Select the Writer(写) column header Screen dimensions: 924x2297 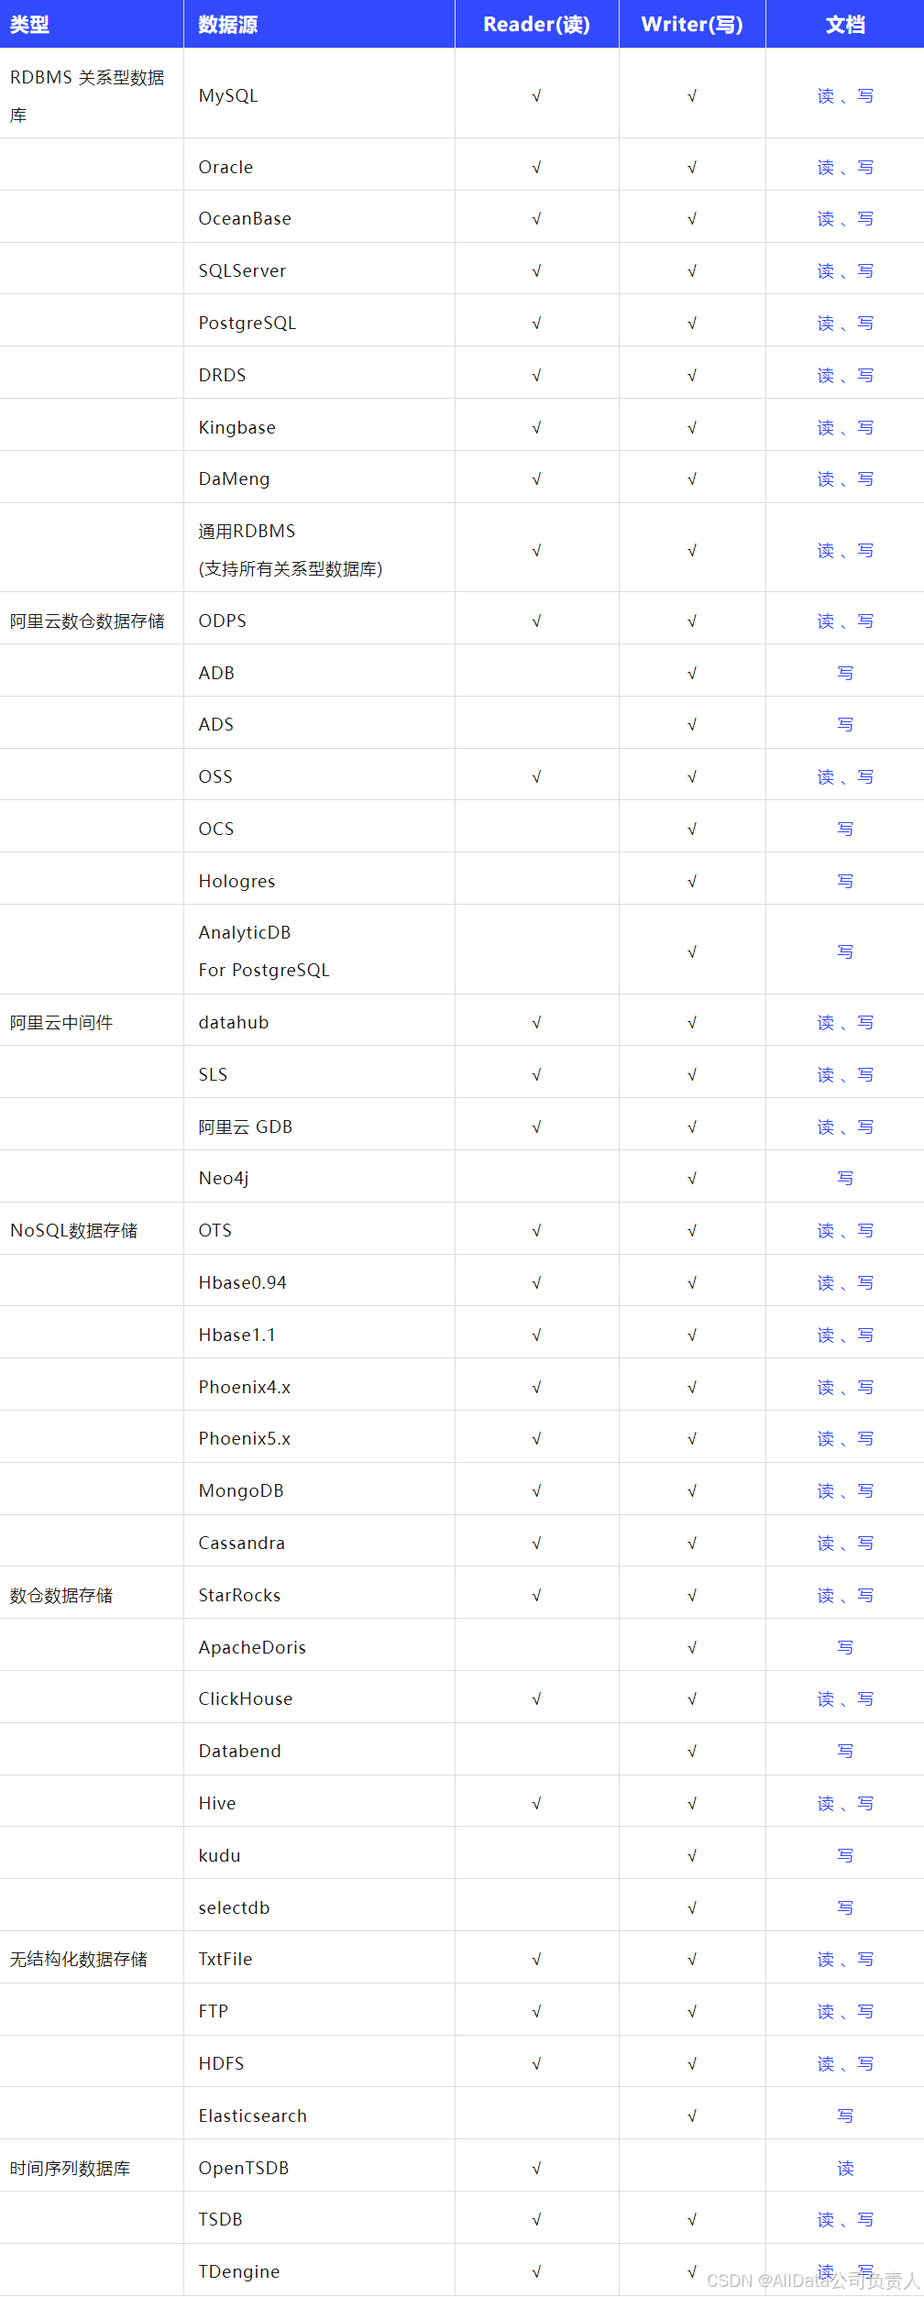click(x=692, y=24)
